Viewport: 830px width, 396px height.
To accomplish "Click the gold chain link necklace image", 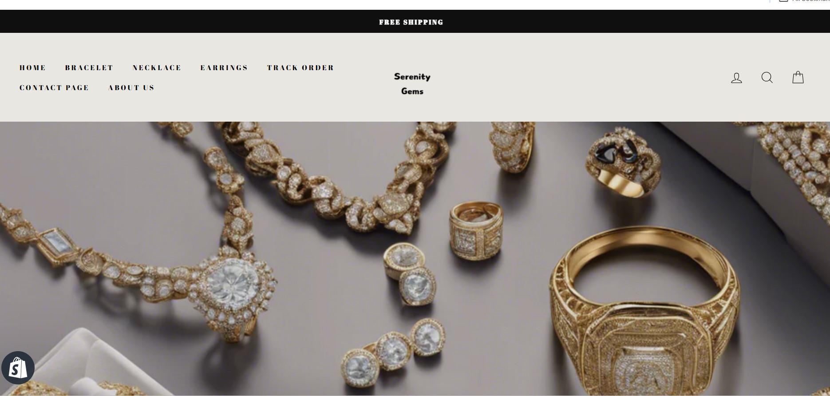I will click(x=337, y=178).
